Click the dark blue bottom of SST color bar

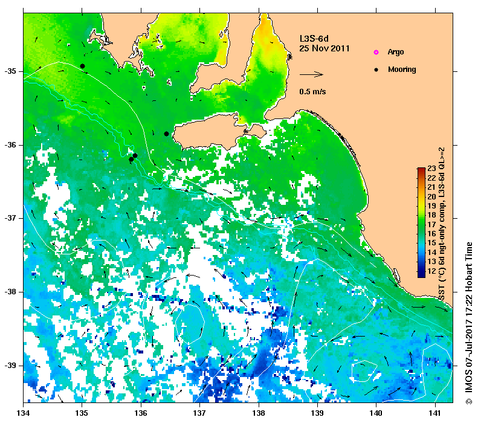coord(421,274)
